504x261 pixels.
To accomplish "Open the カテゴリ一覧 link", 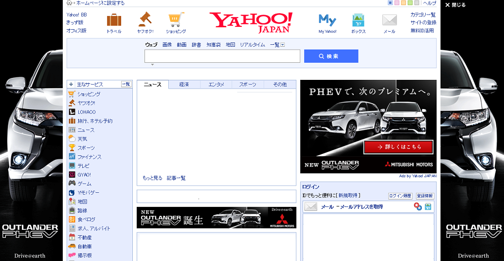I will pyautogui.click(x=423, y=15).
